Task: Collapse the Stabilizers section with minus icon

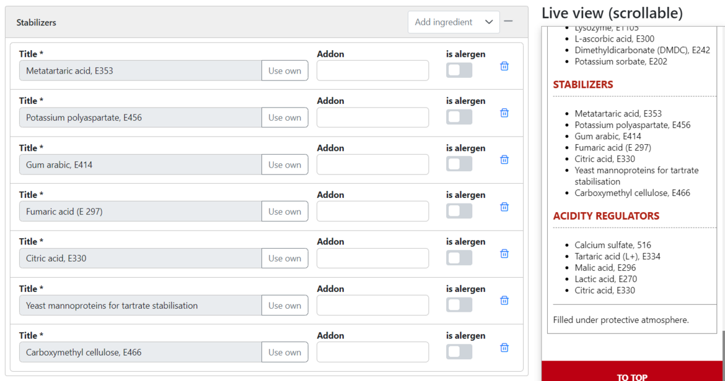Action: pos(508,22)
